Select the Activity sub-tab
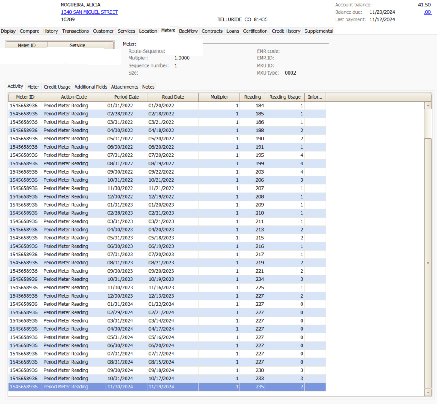 (x=16, y=86)
